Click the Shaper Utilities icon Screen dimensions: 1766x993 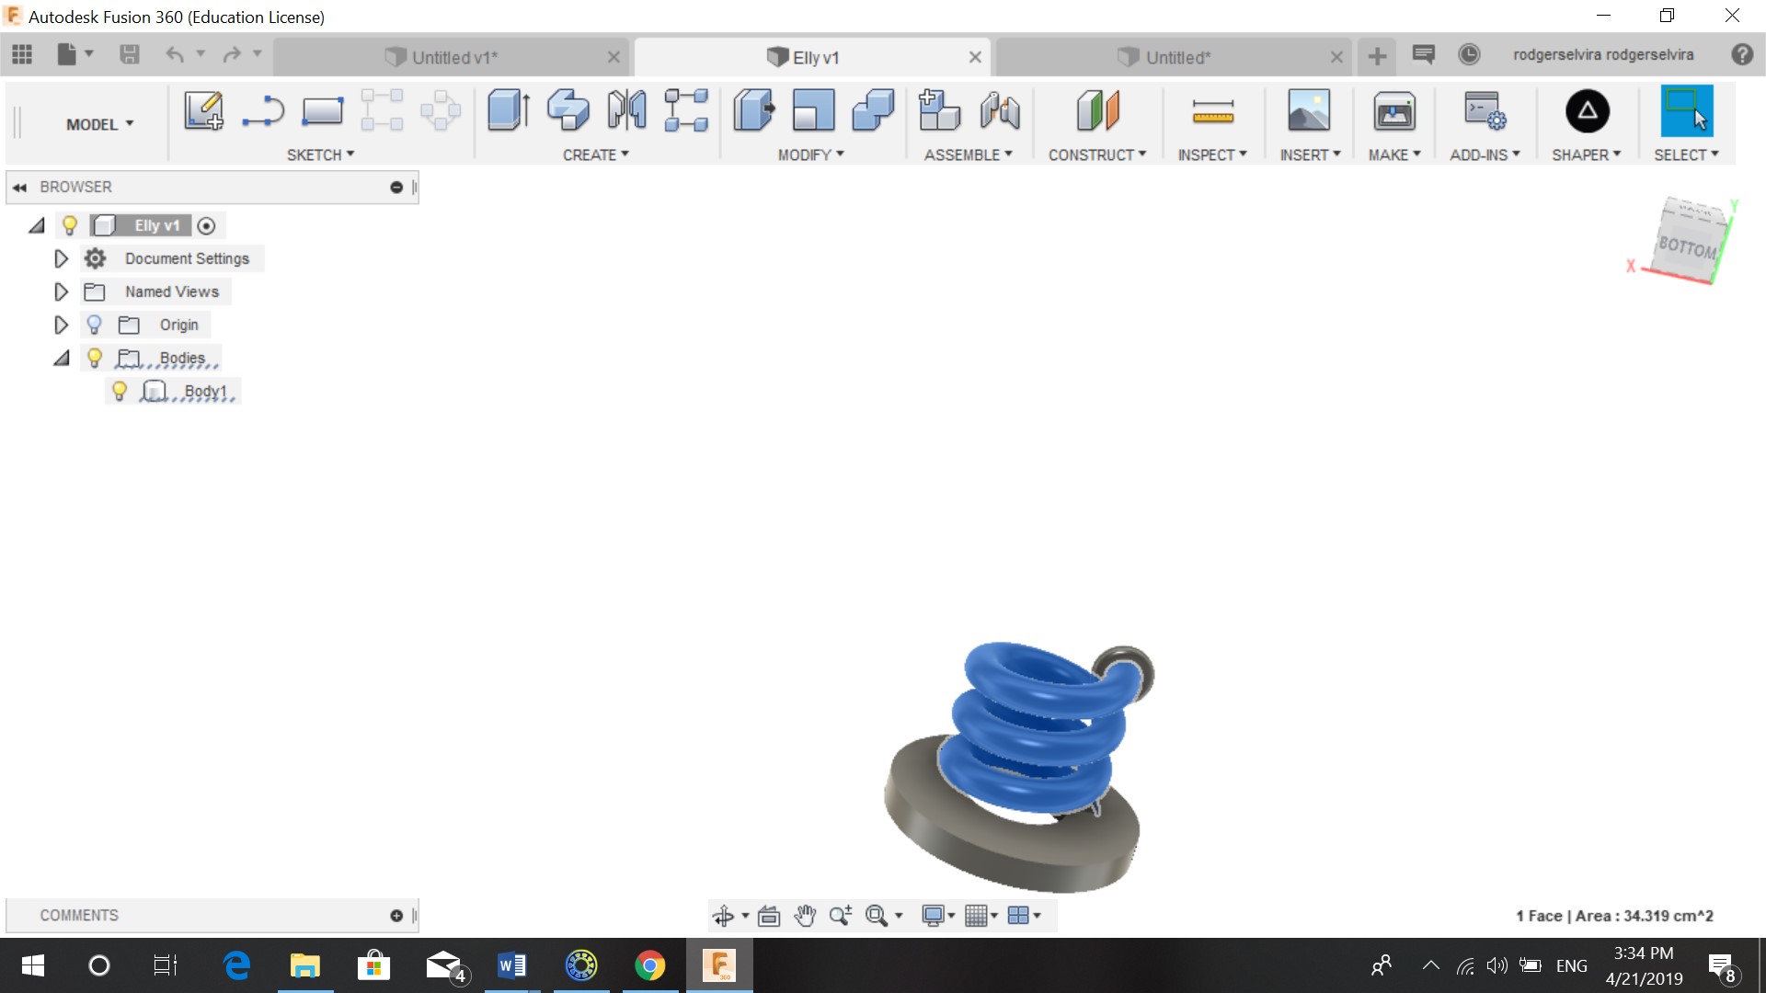(x=1587, y=111)
